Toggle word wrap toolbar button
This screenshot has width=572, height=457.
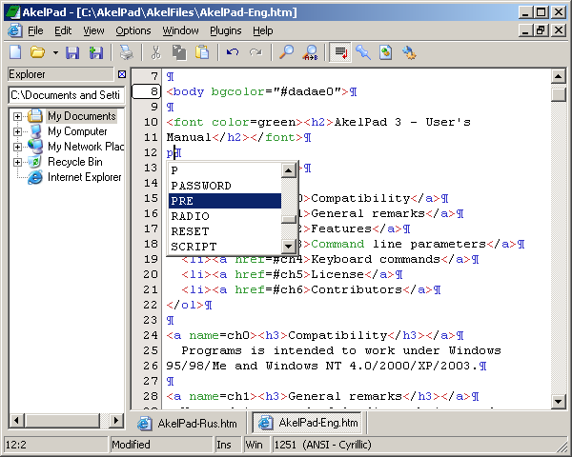click(340, 52)
